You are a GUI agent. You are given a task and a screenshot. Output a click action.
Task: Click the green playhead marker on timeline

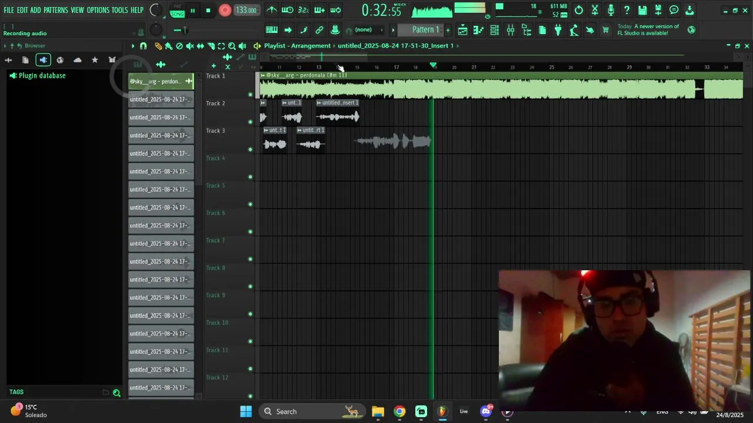(433, 65)
